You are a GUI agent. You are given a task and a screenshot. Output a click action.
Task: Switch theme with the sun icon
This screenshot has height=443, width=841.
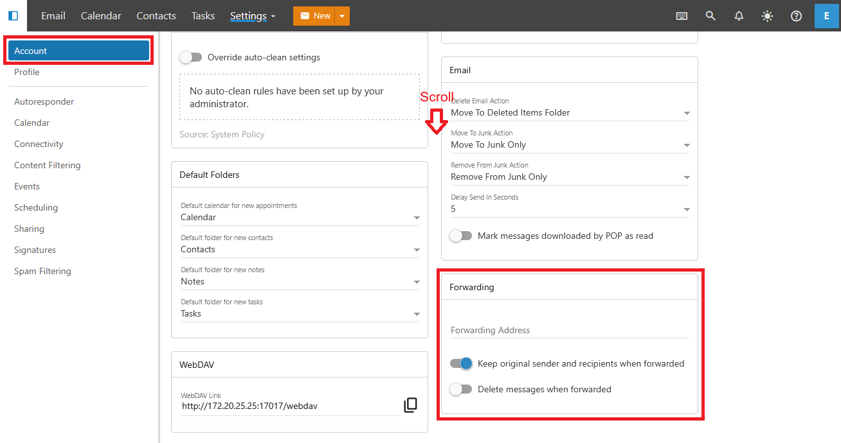(767, 16)
